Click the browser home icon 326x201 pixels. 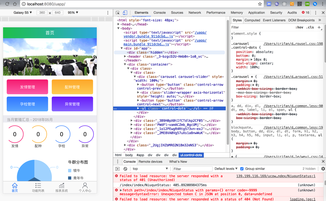click(15, 4)
